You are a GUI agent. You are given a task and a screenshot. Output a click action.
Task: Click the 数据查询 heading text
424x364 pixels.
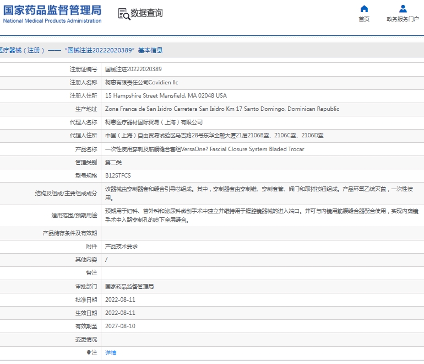pos(146,13)
